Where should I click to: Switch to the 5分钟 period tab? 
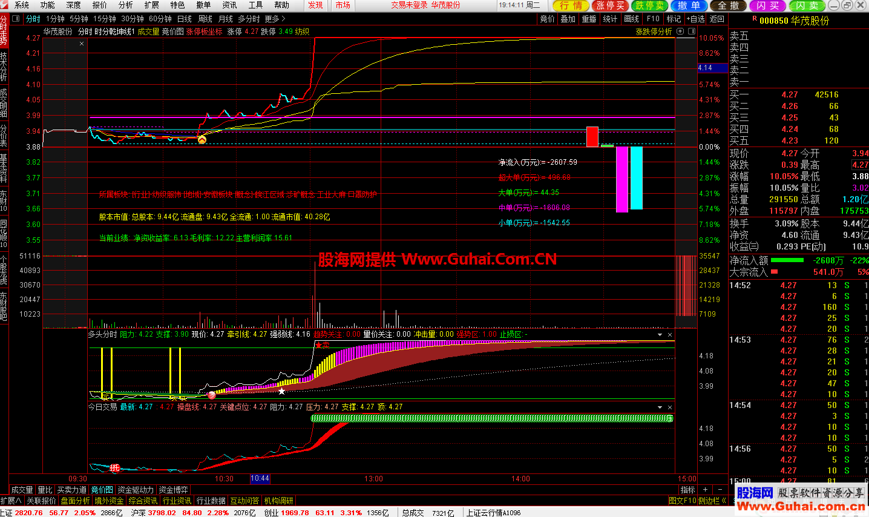tap(79, 19)
